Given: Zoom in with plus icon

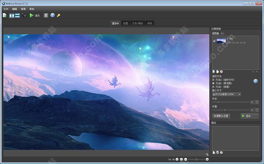Looking at the screenshot, I should [207, 159].
